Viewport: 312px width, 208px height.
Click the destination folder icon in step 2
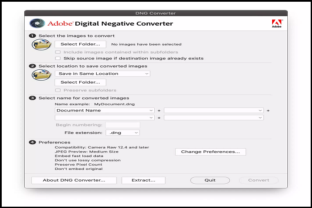pyautogui.click(x=42, y=75)
